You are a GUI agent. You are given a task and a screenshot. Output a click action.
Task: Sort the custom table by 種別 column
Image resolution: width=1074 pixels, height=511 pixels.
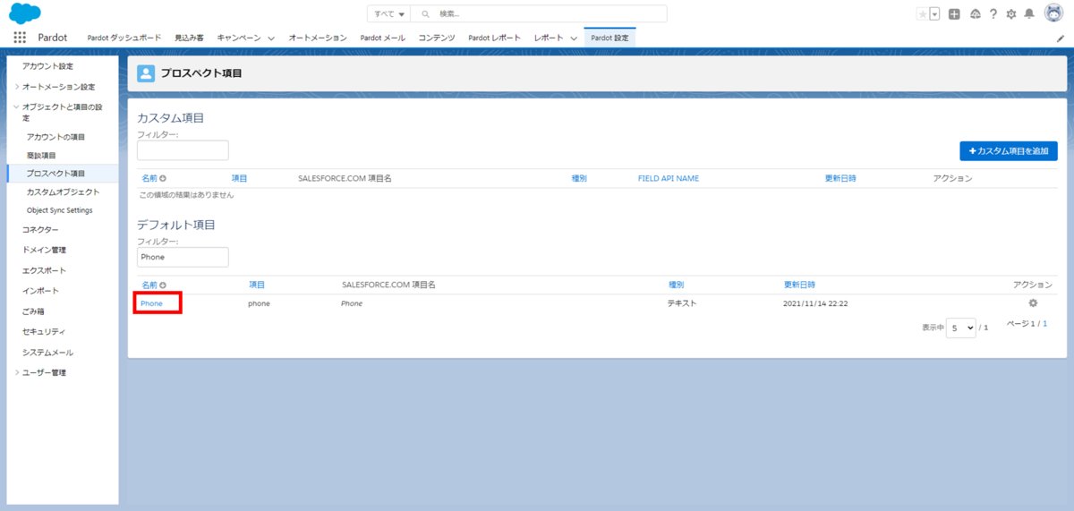[x=579, y=178]
